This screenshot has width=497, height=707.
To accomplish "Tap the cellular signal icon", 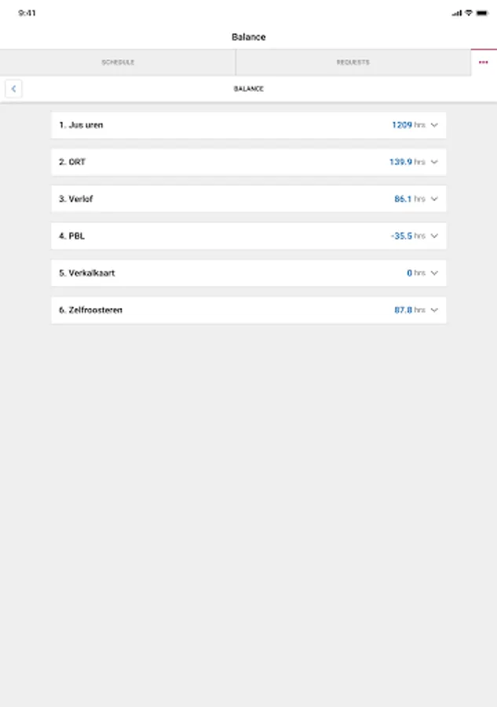I will (x=457, y=13).
